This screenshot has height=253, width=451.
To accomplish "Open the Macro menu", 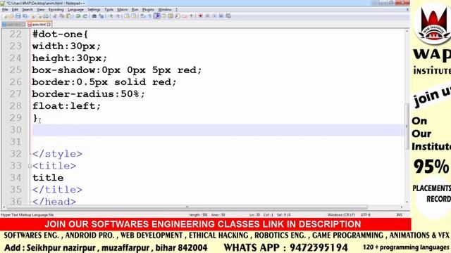I will (x=122, y=9).
